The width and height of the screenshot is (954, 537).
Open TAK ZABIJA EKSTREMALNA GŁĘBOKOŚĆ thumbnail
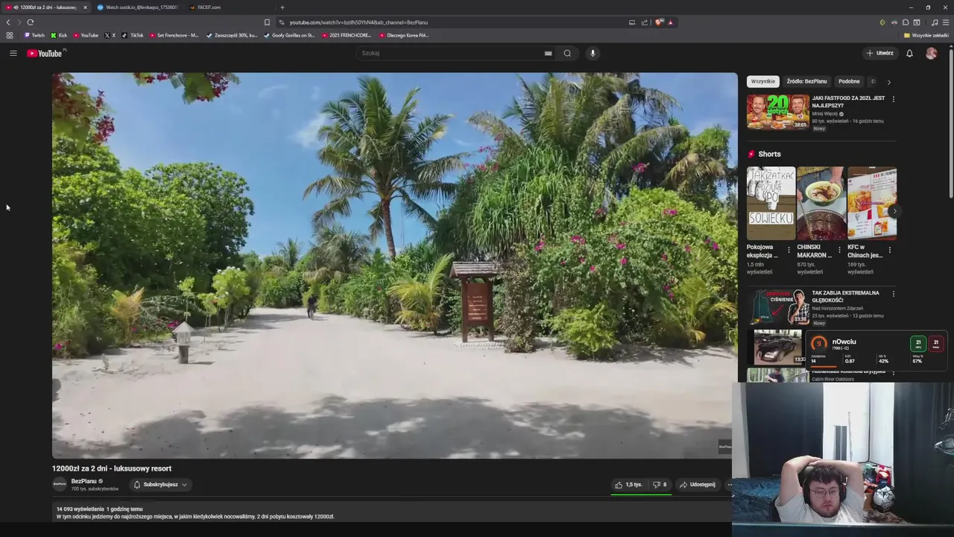[778, 306]
